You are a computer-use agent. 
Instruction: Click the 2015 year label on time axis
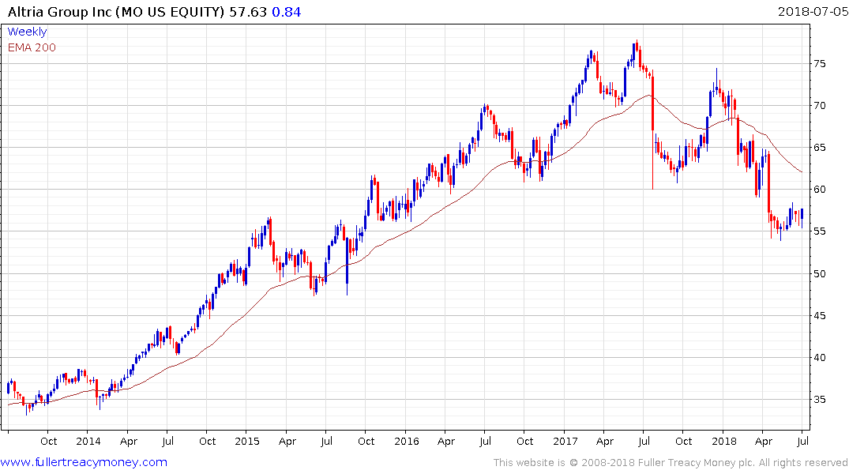[x=247, y=441]
